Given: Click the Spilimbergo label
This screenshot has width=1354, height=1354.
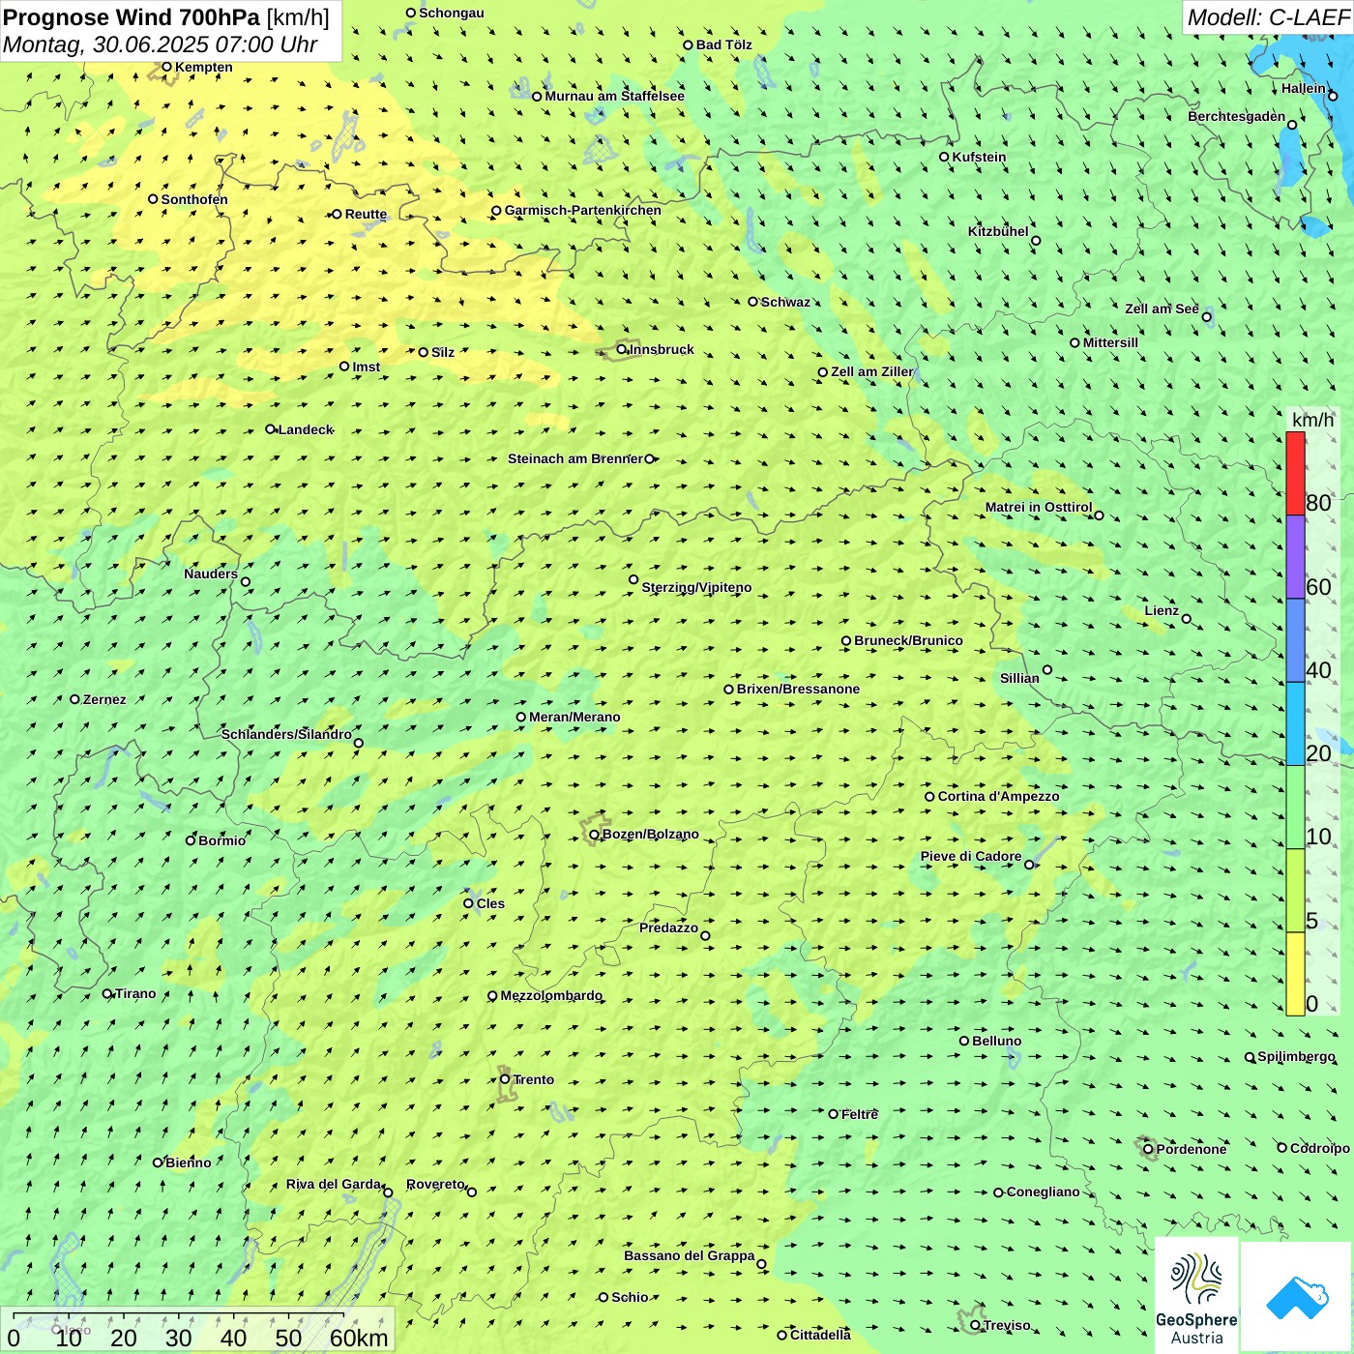Looking at the screenshot, I should click(1296, 1056).
